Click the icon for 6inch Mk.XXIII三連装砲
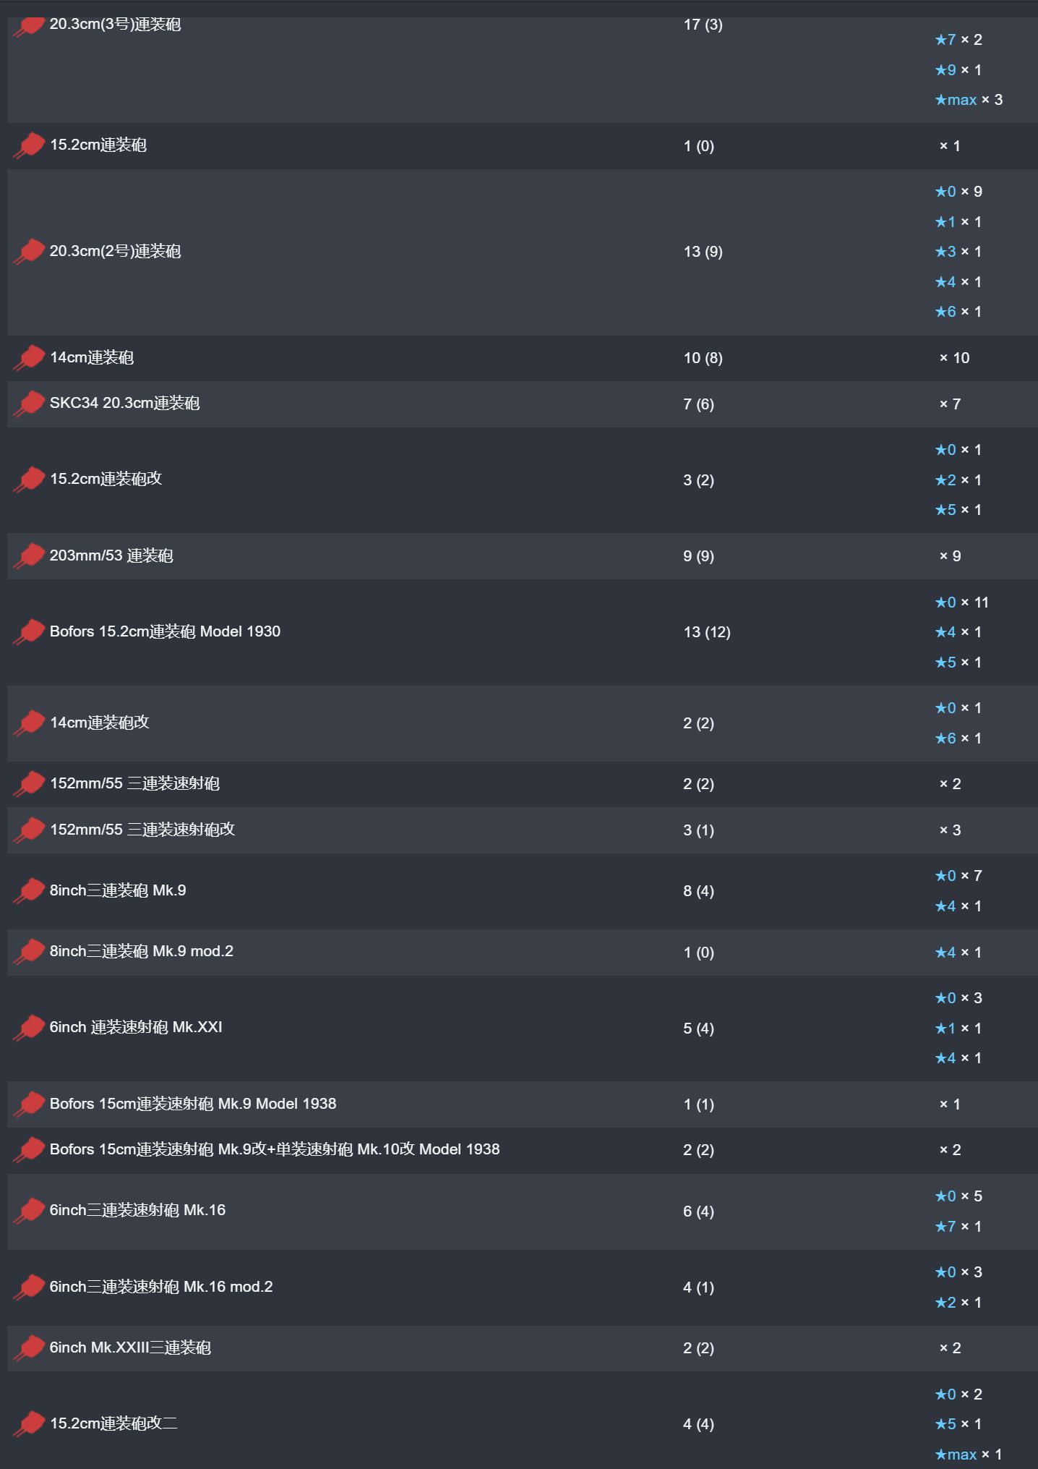This screenshot has height=1469, width=1038. point(29,1348)
